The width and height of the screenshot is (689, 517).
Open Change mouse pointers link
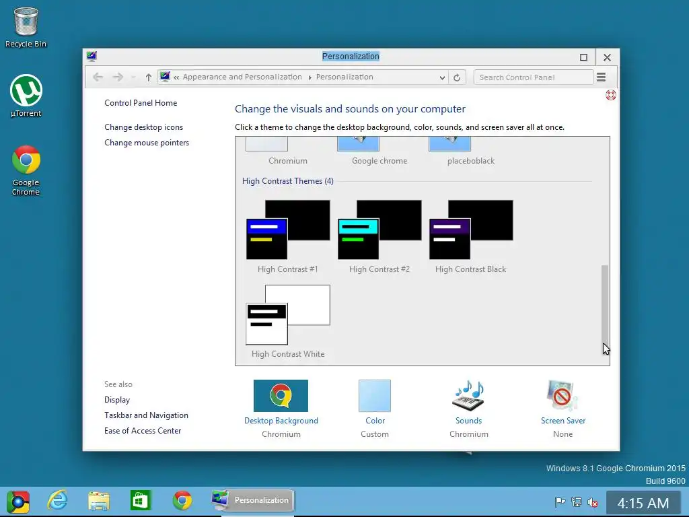point(147,143)
